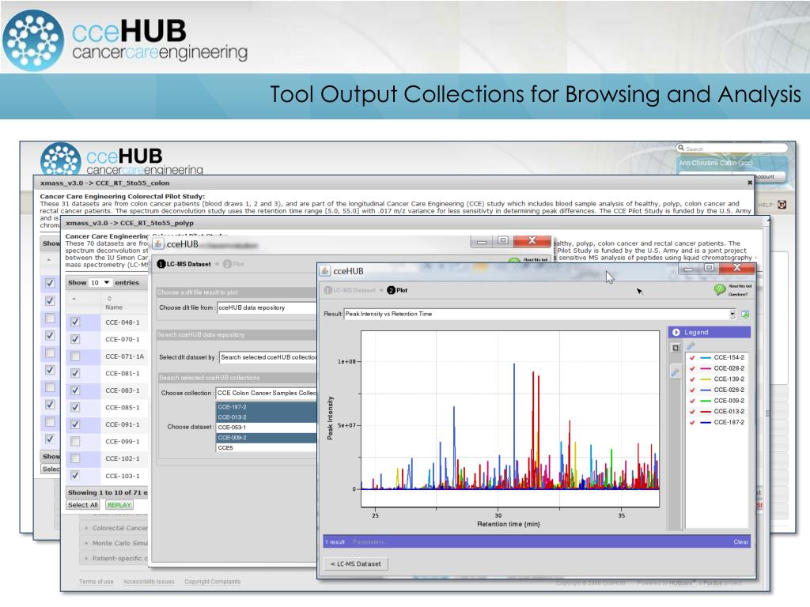
Task: Check the CCE-099-1 row checkbox
Action: point(75,441)
